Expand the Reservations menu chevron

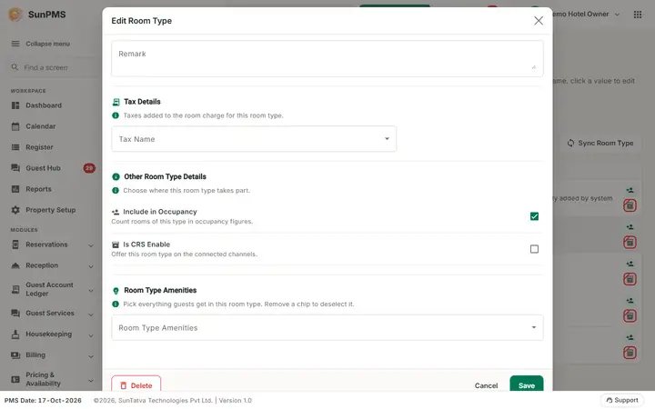[x=91, y=245]
